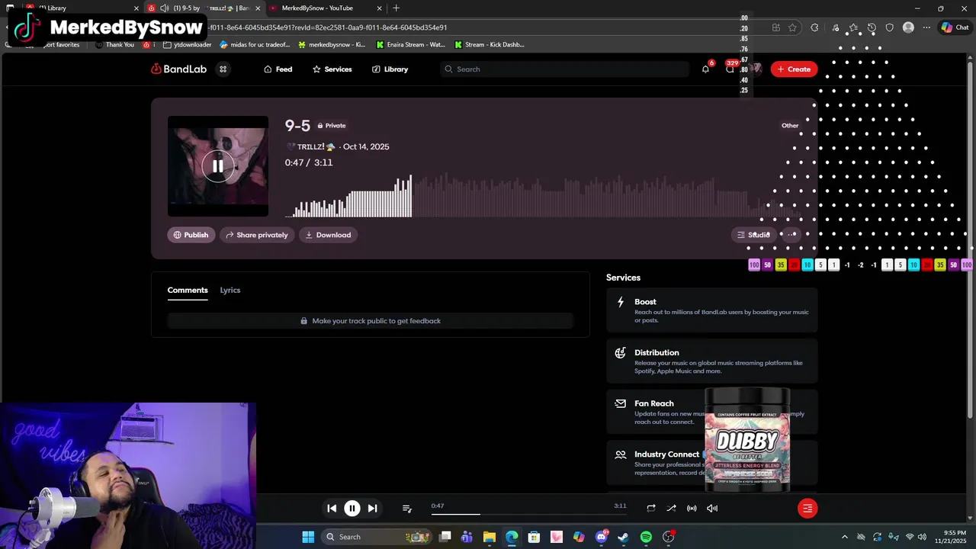
Task: Open the Windows Start menu
Action: (x=308, y=537)
